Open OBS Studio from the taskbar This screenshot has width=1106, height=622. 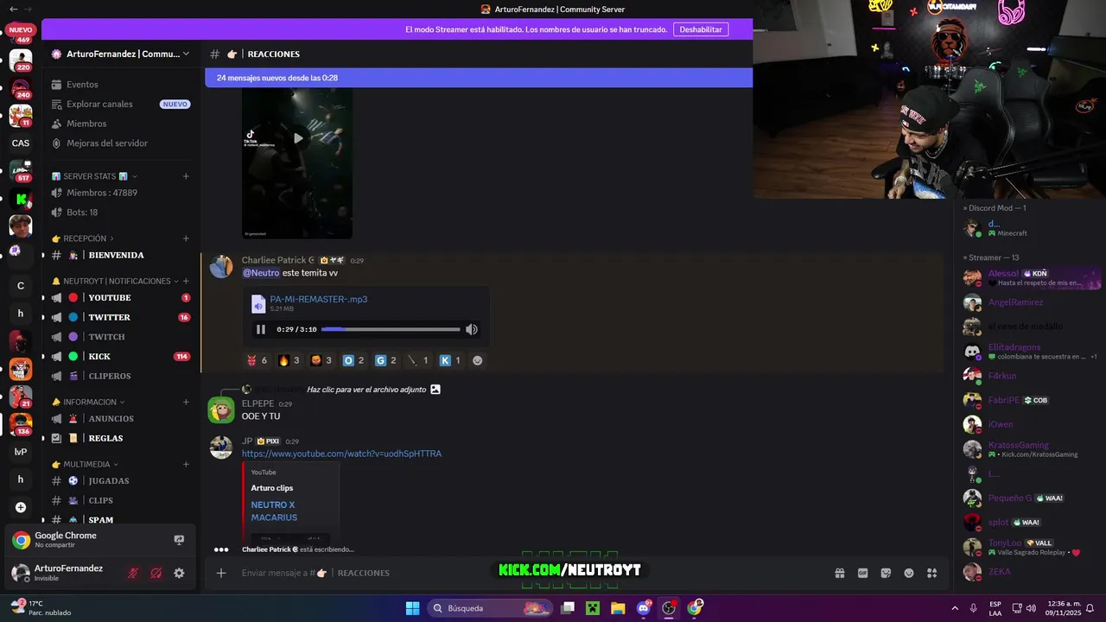tap(668, 608)
